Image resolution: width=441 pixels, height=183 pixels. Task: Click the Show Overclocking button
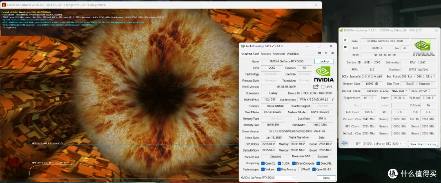pyautogui.click(x=423, y=144)
